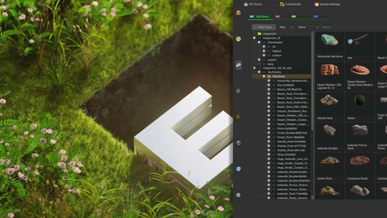Viewport: 387px width, 218px height.
Task: Select the Huge_Icelandic_Lava_Cli... tree row
Action: tap(282, 159)
